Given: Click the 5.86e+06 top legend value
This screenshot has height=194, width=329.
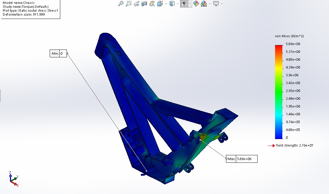Looking at the screenshot, I should 293,44.
